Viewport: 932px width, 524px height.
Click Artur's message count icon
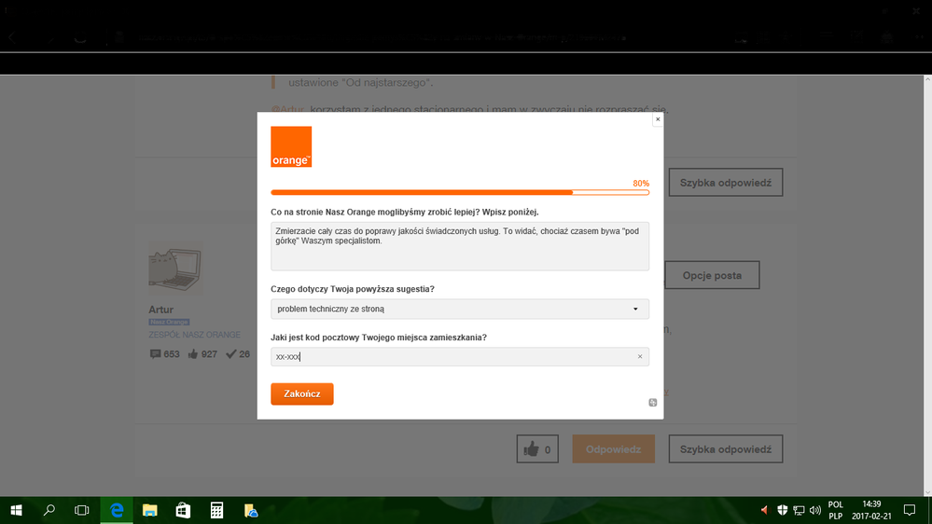[x=155, y=354]
